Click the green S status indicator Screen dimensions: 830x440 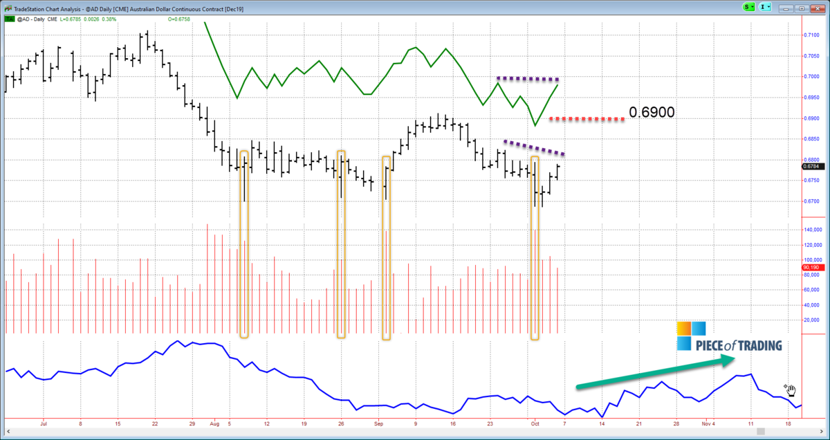pyautogui.click(x=747, y=7)
